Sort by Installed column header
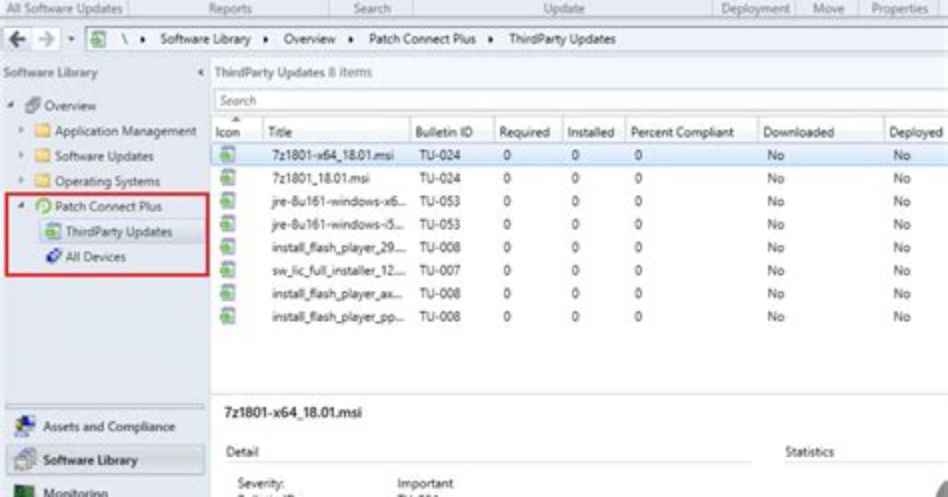 pos(591,132)
